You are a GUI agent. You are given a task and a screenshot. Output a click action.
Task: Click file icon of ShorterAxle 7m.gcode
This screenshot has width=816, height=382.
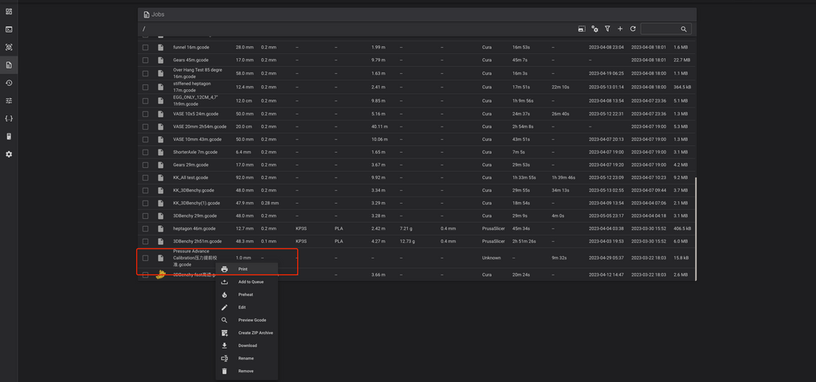tap(161, 152)
